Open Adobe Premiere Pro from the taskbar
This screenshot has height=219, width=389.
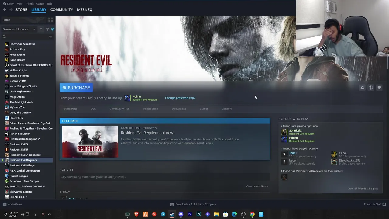(x=190, y=214)
